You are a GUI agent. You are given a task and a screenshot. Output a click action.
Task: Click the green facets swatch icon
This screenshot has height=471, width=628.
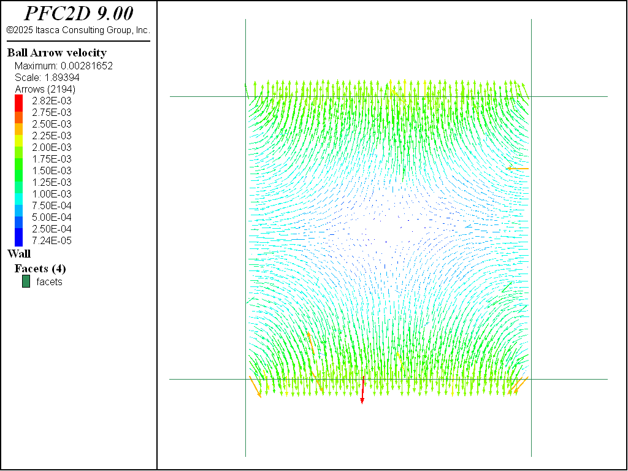(x=26, y=281)
